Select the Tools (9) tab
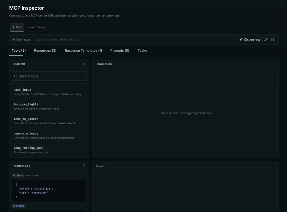 tap(19, 51)
